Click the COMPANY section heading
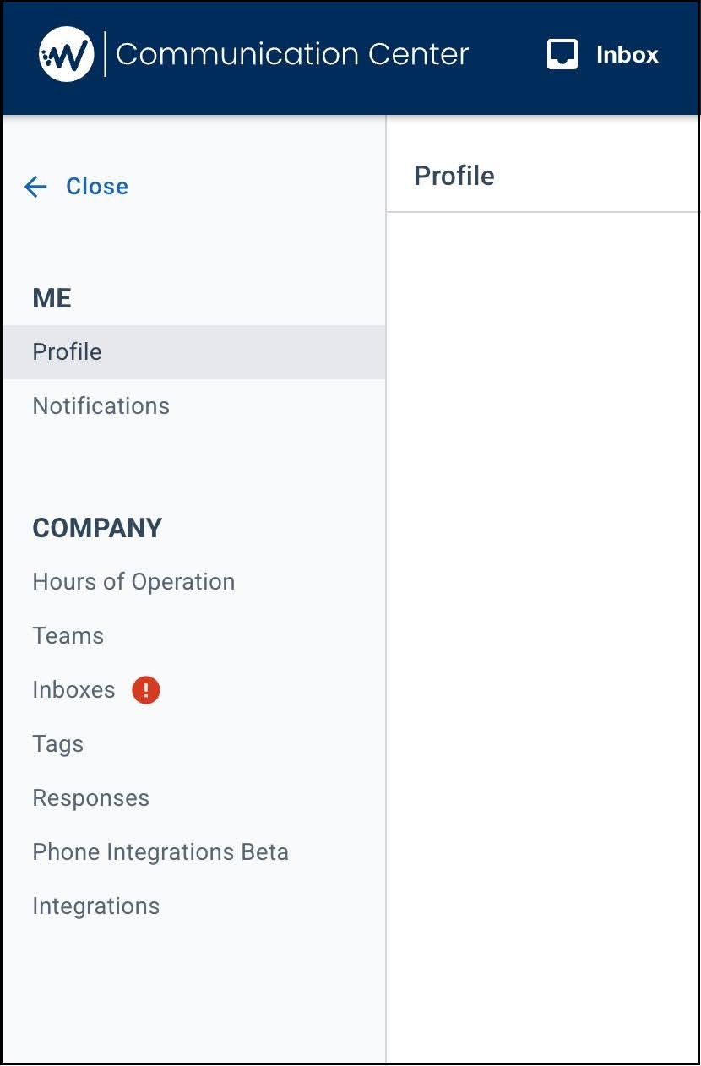The width and height of the screenshot is (701, 1066). 97,528
